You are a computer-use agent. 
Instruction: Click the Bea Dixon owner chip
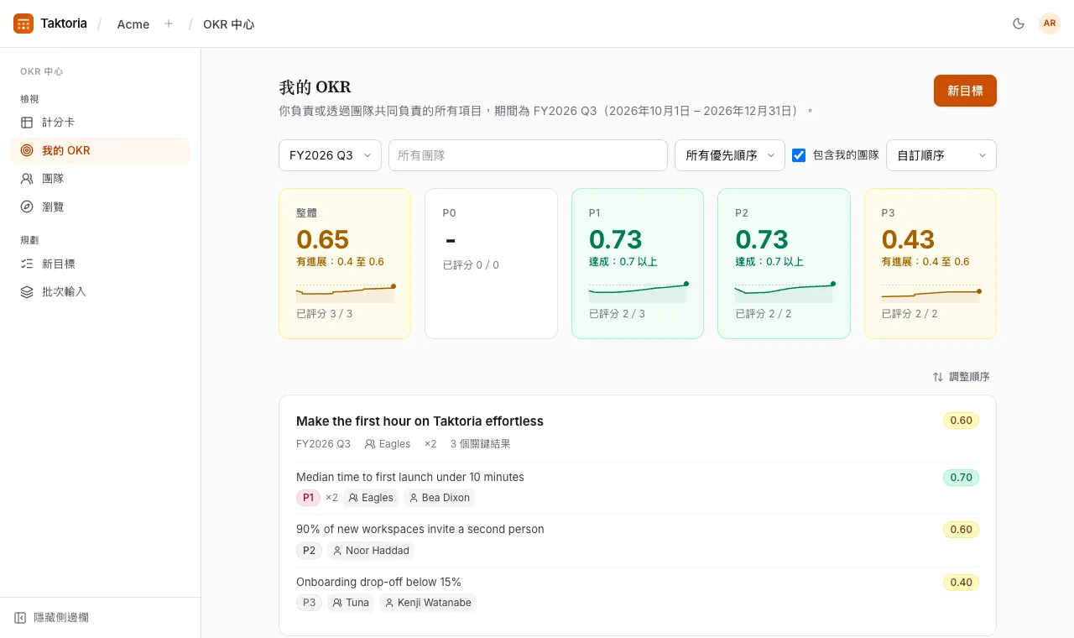point(439,498)
